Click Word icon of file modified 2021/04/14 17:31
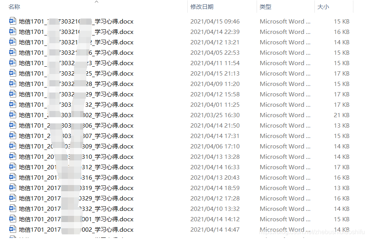Viewport: 368px width, 239px height. (x=13, y=135)
